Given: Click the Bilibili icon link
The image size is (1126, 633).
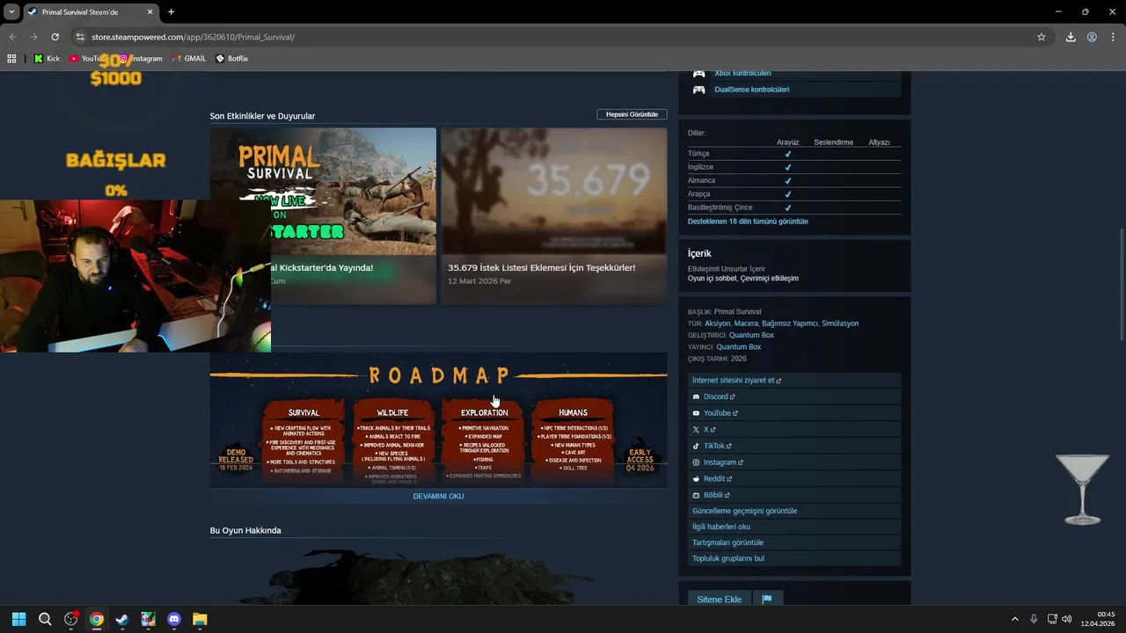Looking at the screenshot, I should tap(696, 495).
